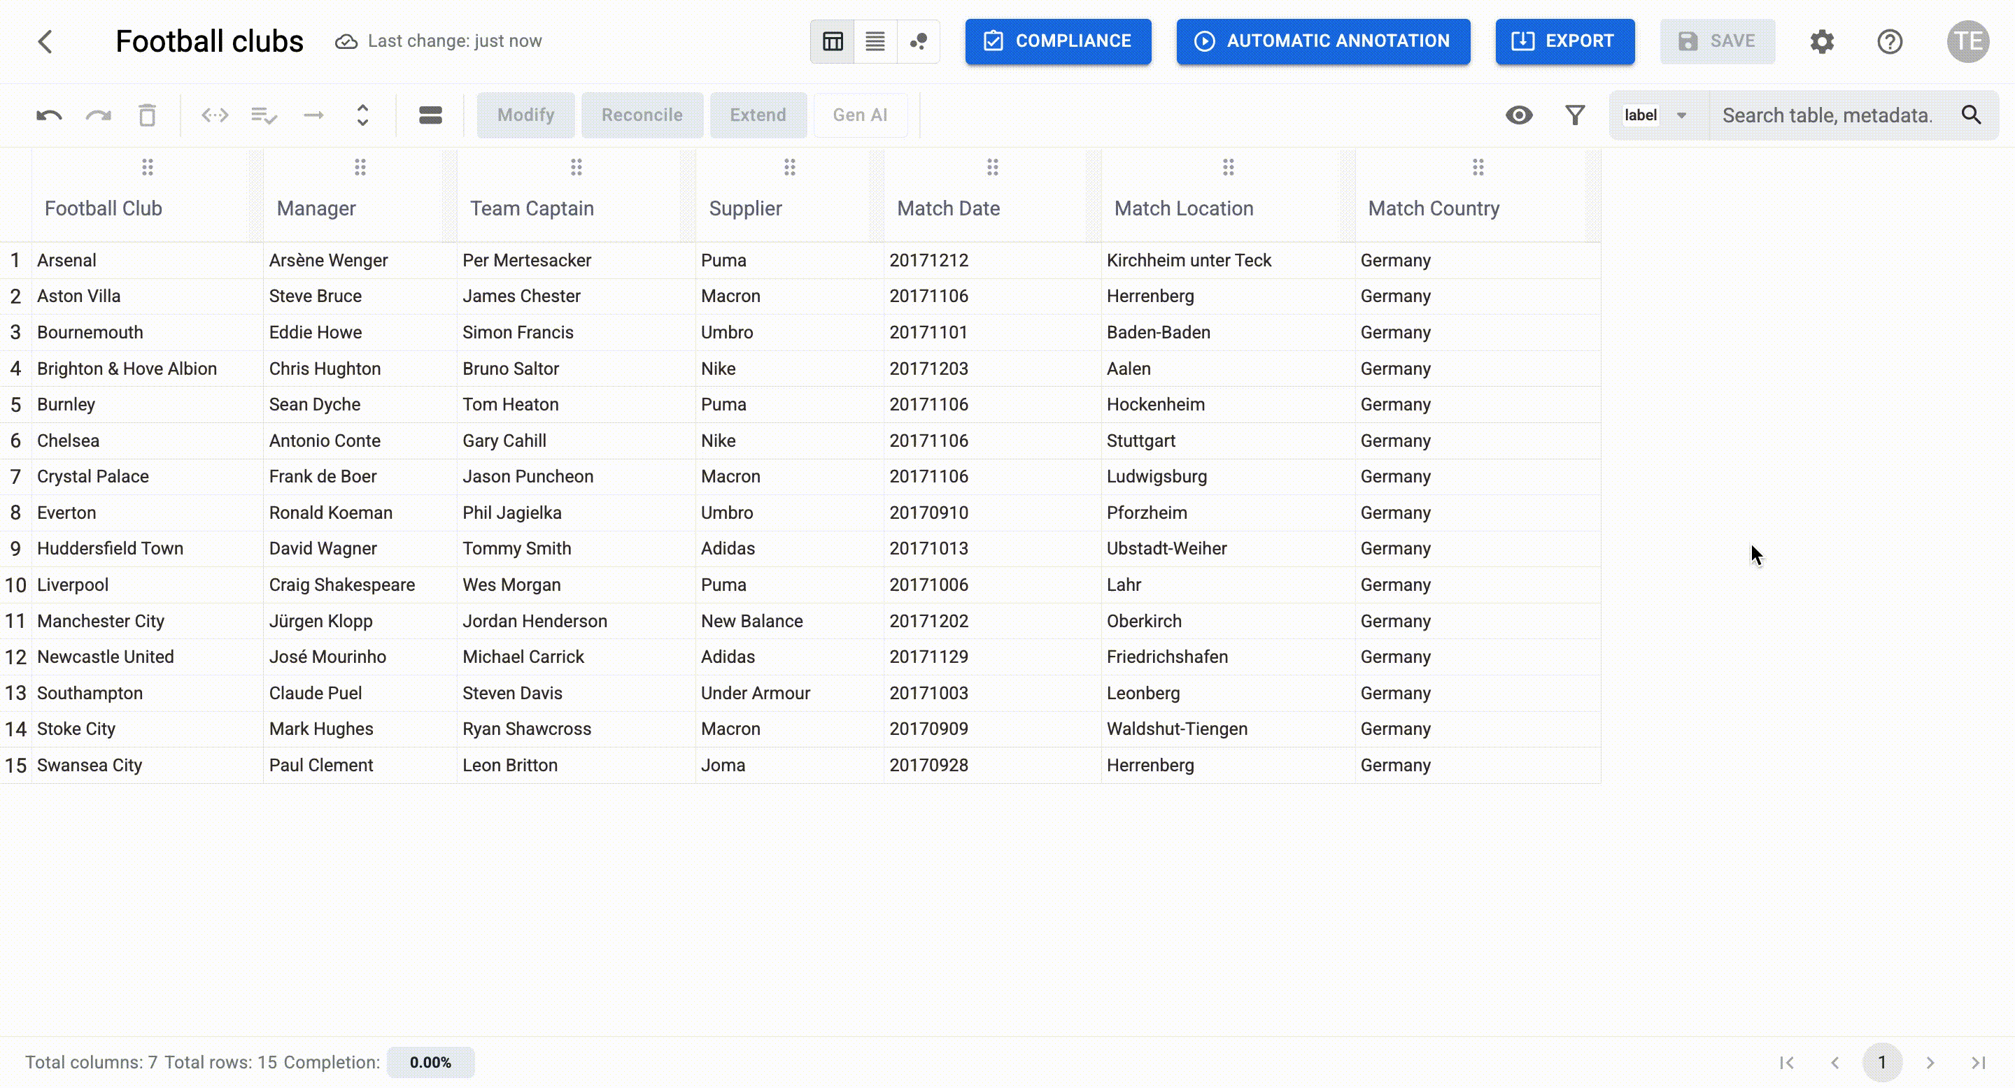2015x1088 pixels.
Task: Click the redo arrow icon
Action: (99, 115)
